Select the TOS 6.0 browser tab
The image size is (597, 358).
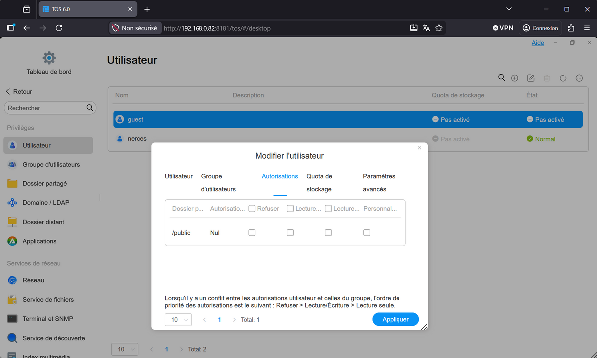point(88,9)
